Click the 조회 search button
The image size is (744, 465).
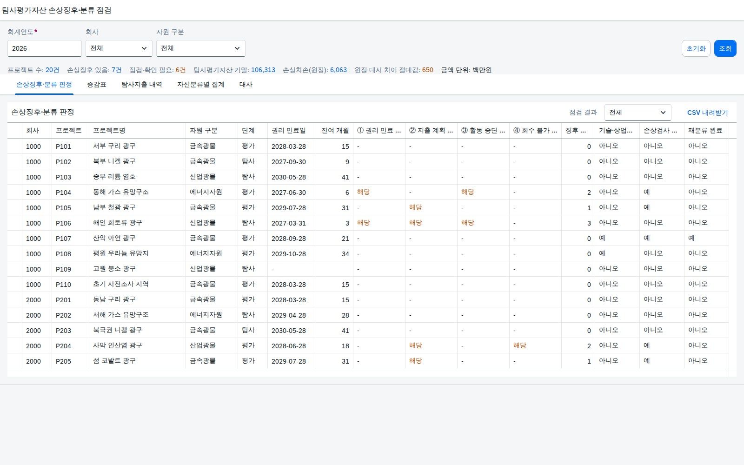click(725, 48)
